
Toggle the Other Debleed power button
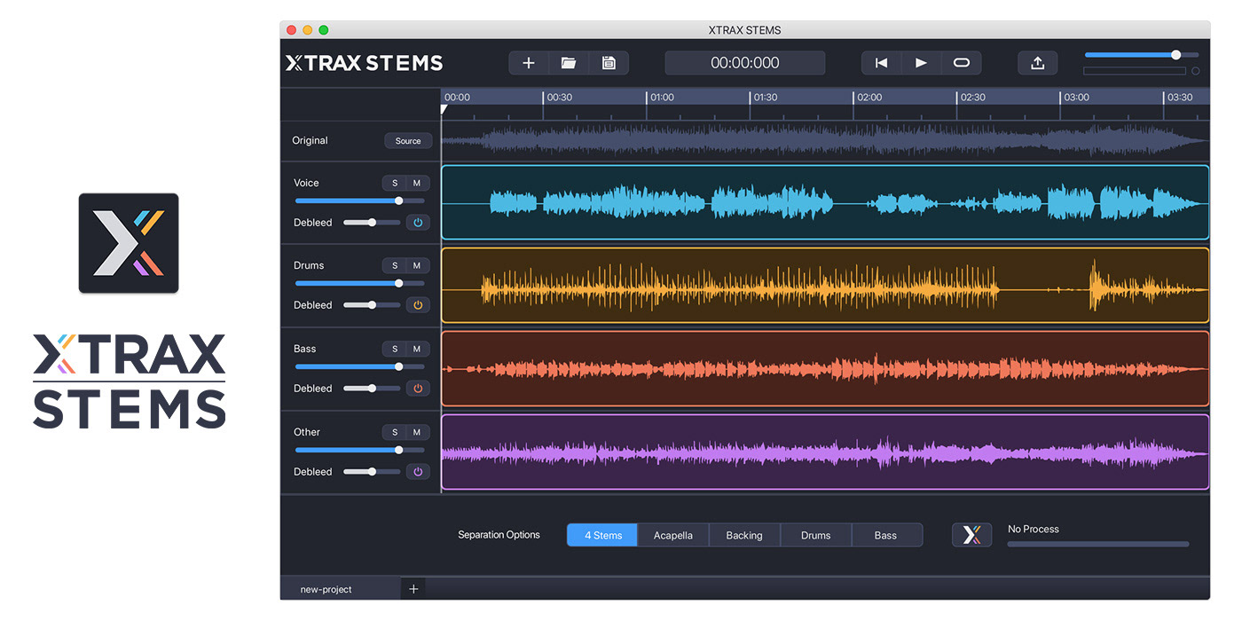(x=418, y=472)
